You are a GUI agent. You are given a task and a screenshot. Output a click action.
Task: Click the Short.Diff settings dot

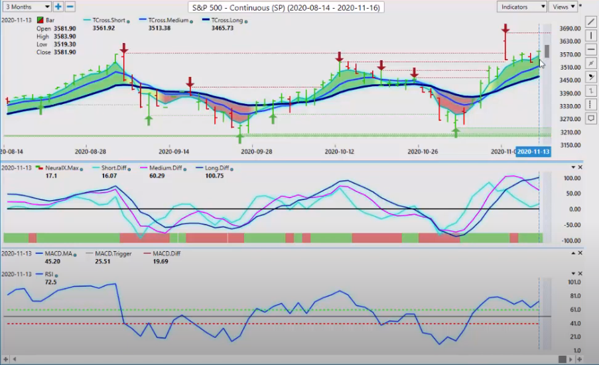pyautogui.click(x=129, y=170)
